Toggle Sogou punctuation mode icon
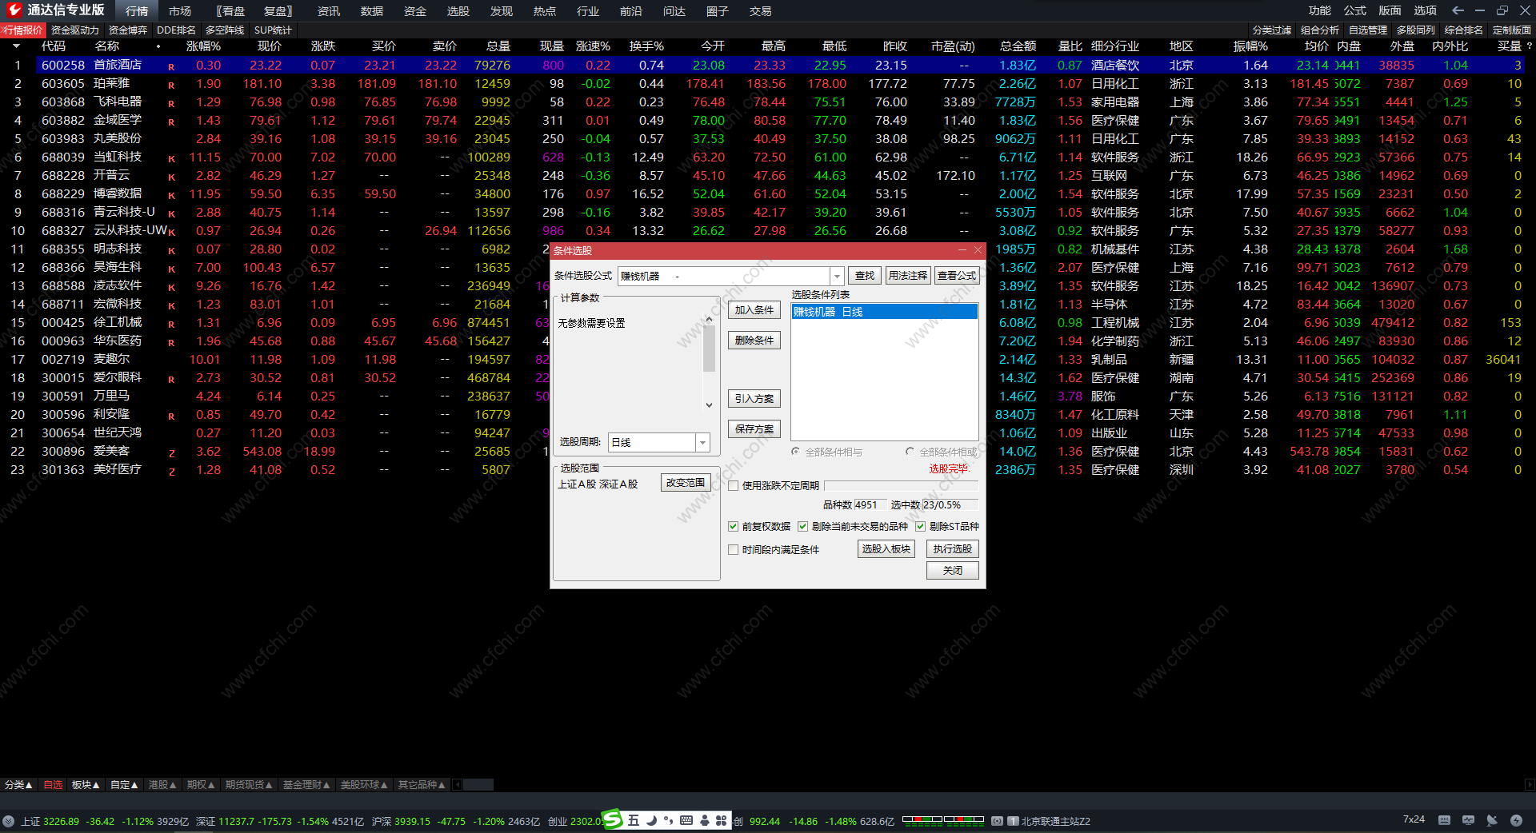 click(x=668, y=820)
